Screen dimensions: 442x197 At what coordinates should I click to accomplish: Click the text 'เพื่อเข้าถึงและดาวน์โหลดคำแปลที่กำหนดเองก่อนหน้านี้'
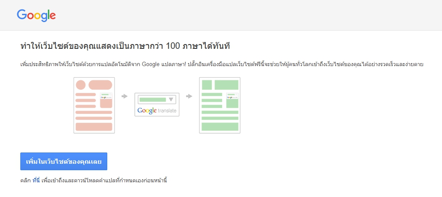tap(104, 180)
